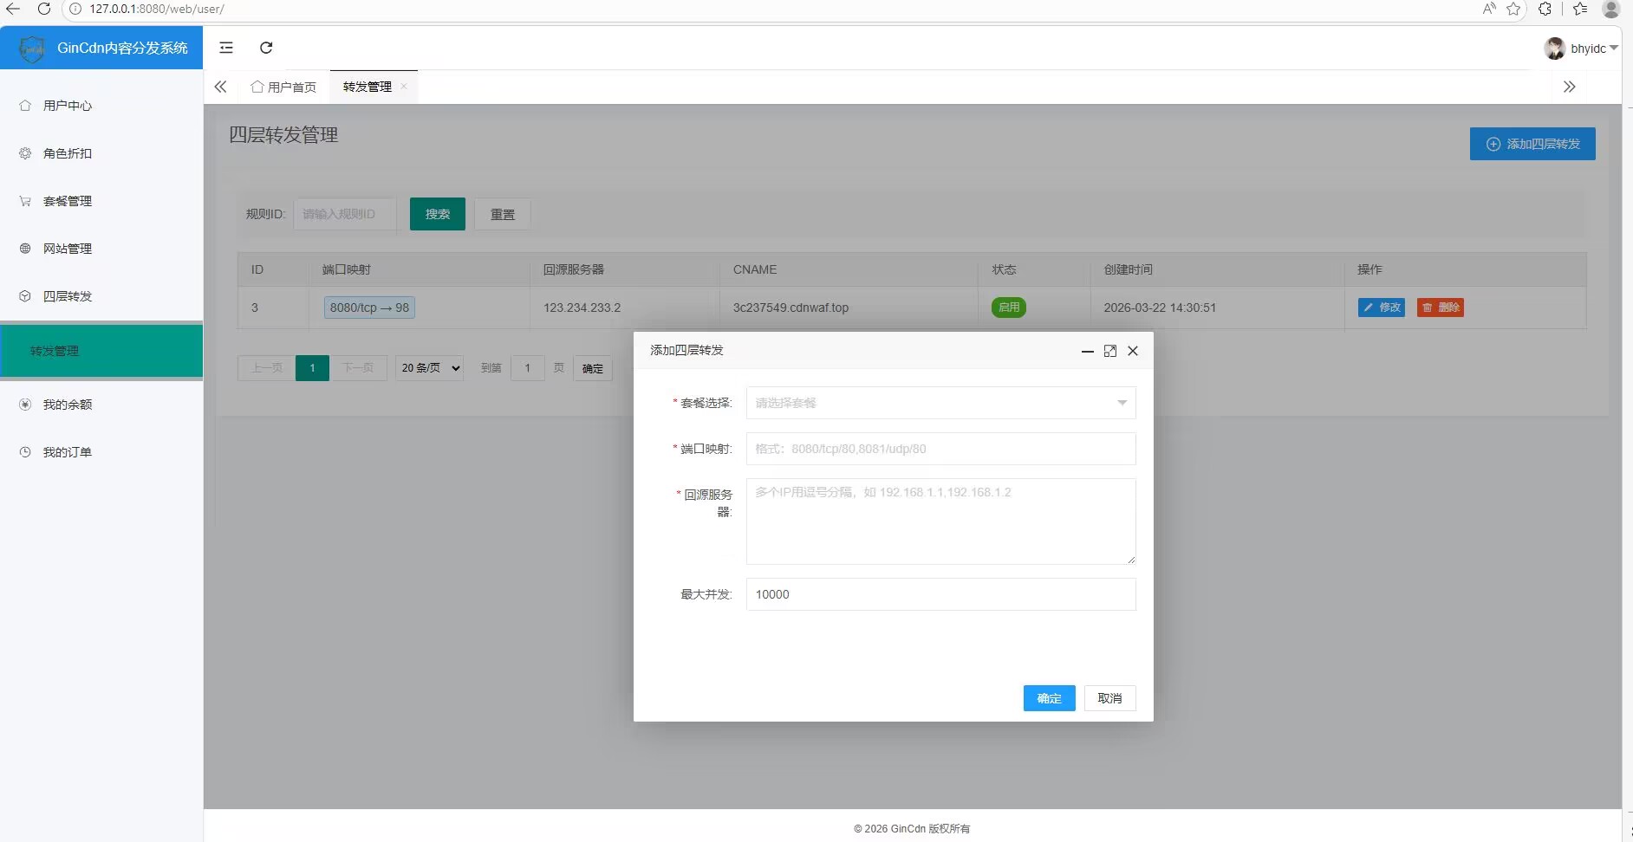Collapse sidebar with the hamburger menu icon

226,48
